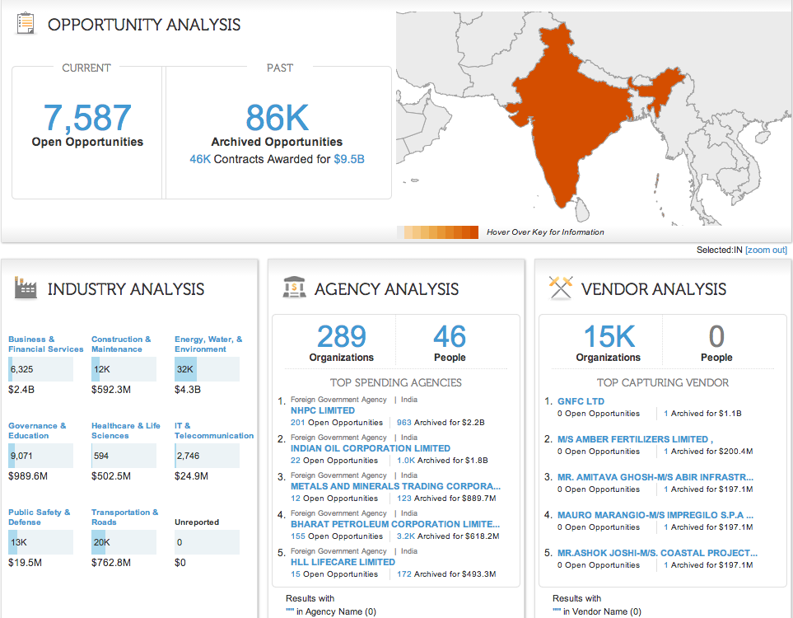Click NHPC's 201 Open Opportunities count

click(298, 423)
